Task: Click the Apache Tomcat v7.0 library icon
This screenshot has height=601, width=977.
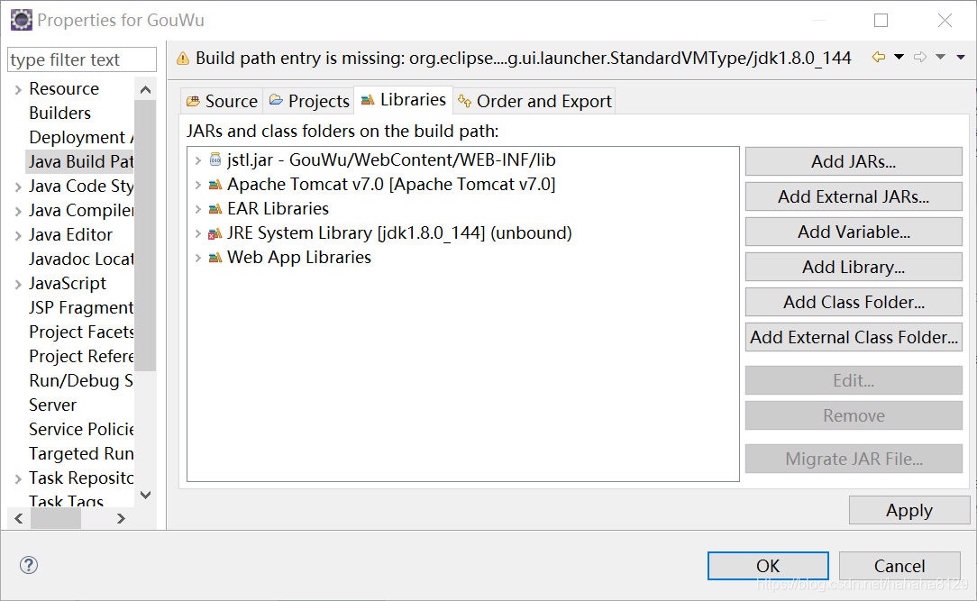Action: (215, 185)
